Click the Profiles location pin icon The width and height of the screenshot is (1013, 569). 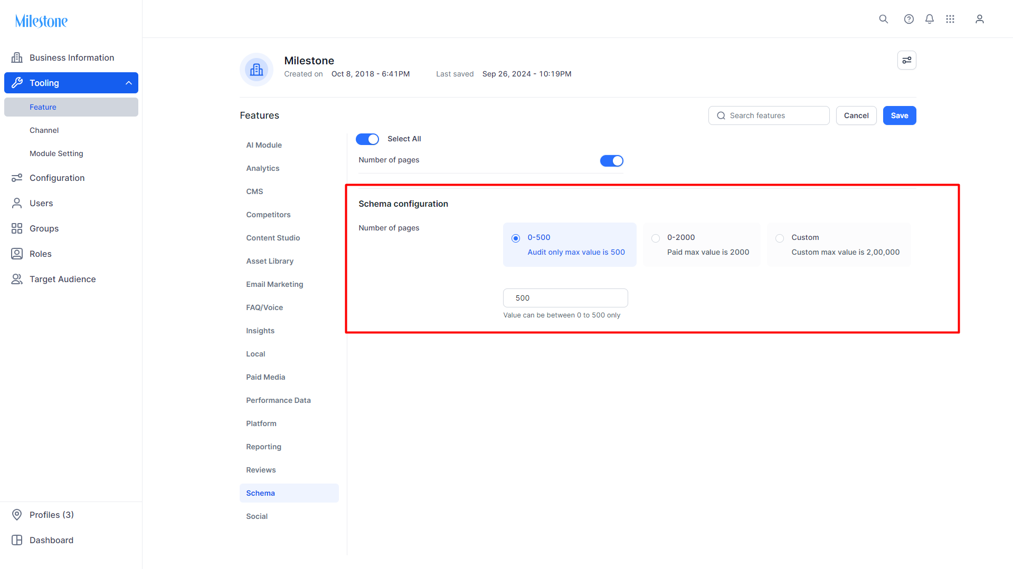17,515
